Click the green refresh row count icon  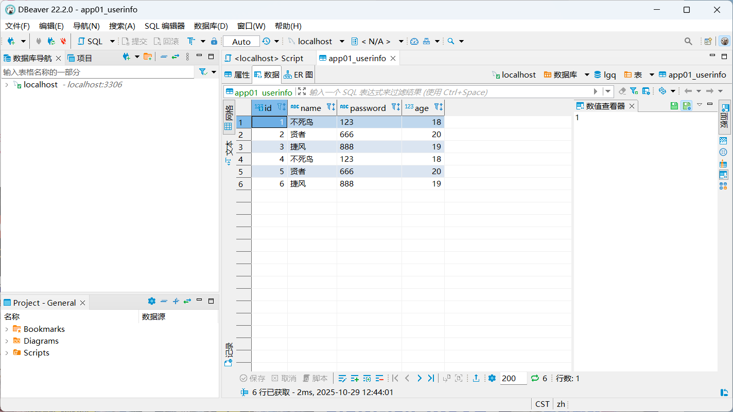coord(535,379)
